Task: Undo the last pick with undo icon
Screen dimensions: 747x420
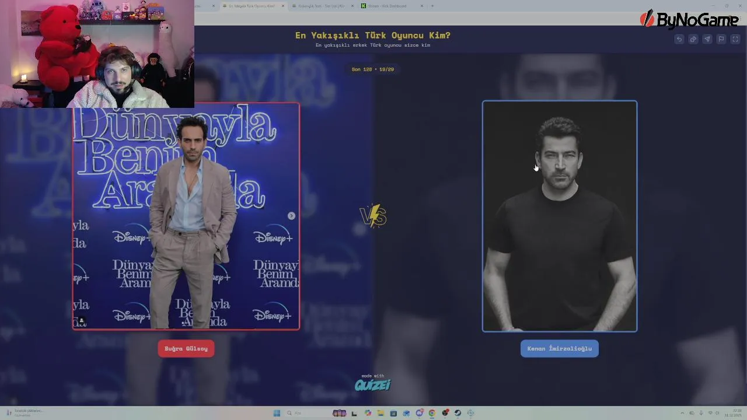Action: click(x=679, y=39)
